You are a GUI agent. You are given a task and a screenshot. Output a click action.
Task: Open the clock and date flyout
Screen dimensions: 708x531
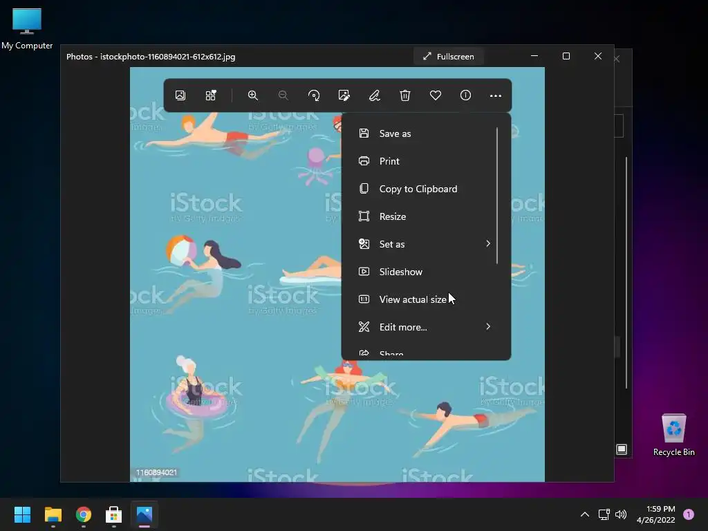(656, 514)
